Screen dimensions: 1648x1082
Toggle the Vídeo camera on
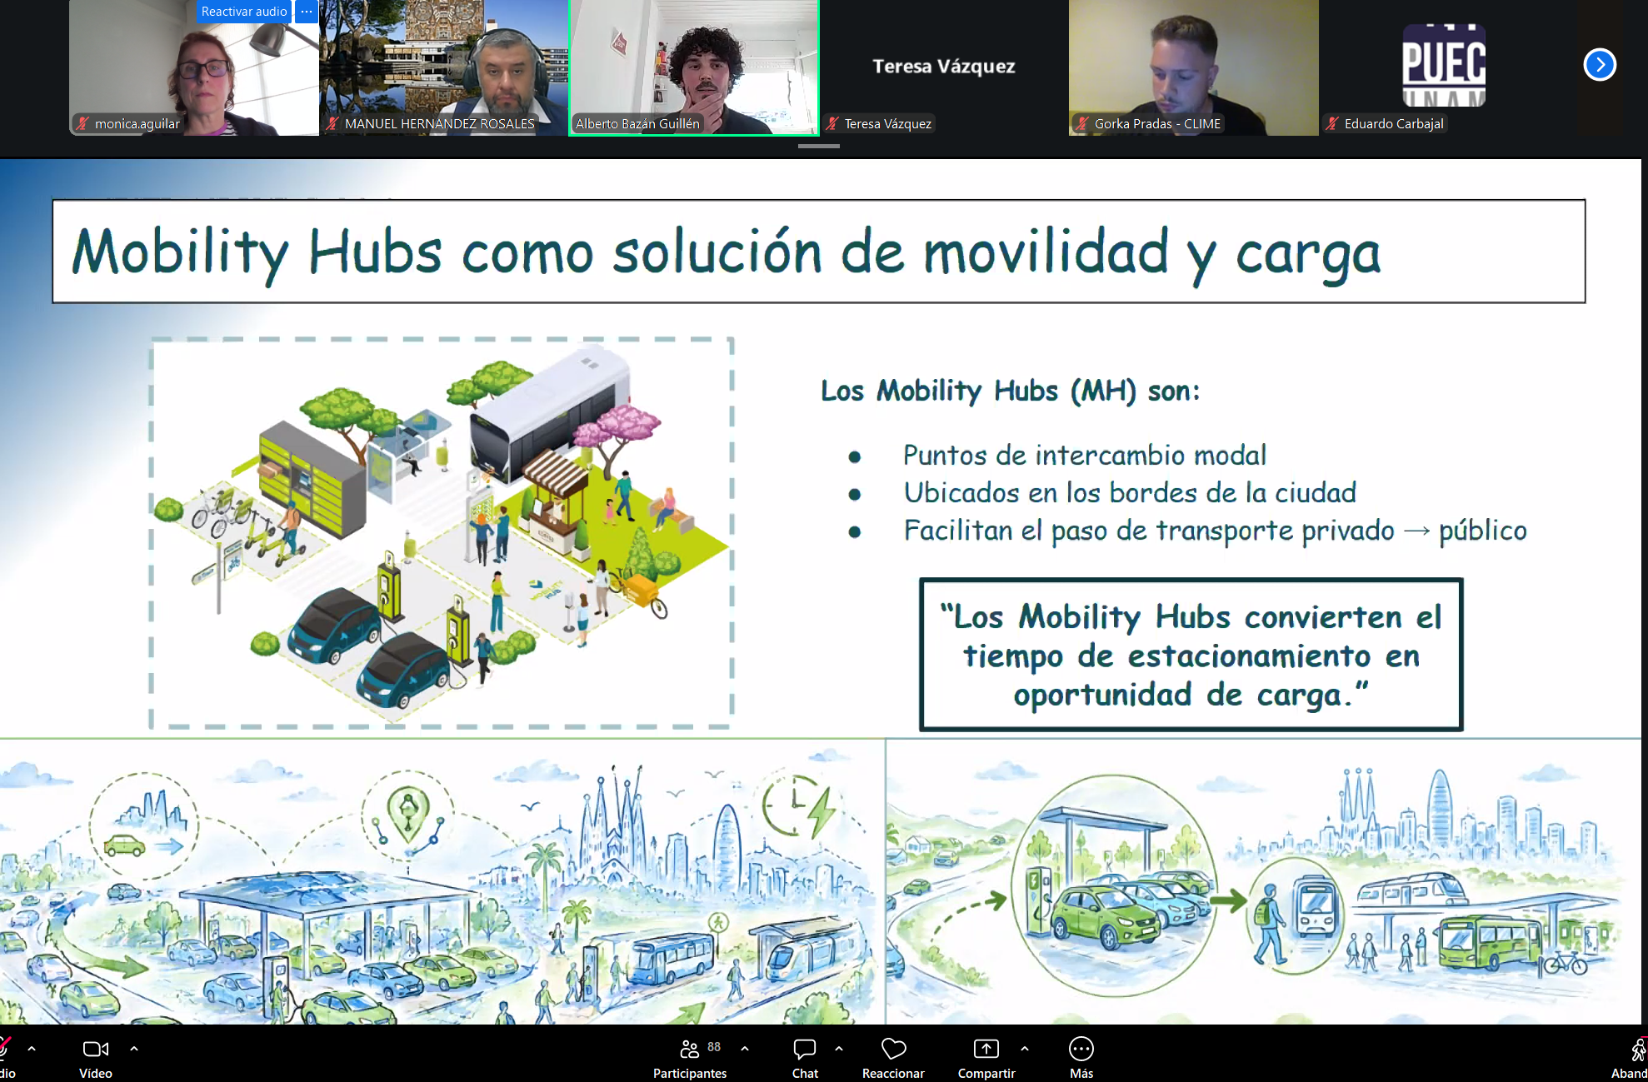click(95, 1050)
